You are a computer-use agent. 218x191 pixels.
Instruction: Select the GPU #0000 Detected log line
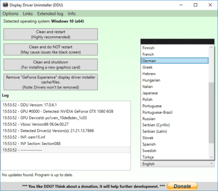pyautogui.click(x=65, y=112)
